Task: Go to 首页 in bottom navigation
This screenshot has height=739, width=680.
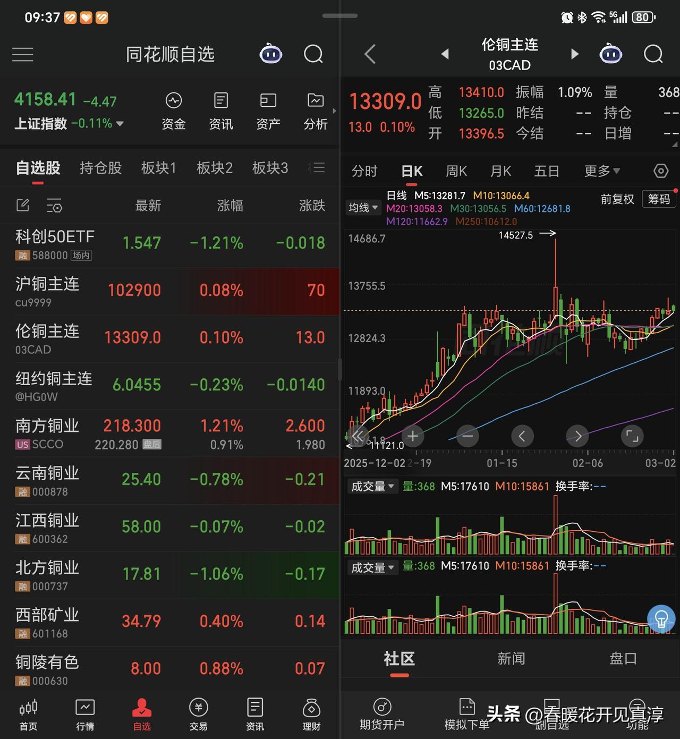Action: (28, 715)
